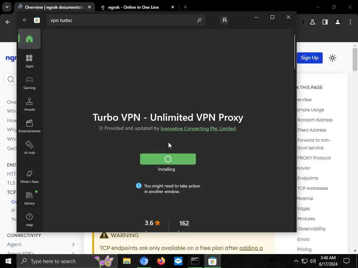Click the Microsoft Store logo icon

(37, 20)
